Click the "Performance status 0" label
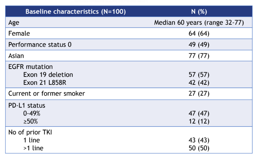The height and width of the screenshot is (157, 258). pyautogui.click(x=40, y=45)
